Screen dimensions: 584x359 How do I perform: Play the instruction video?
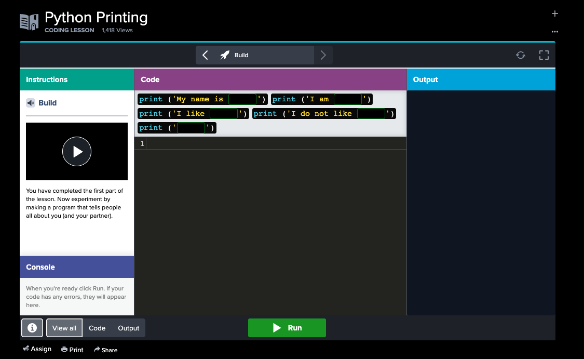pos(77,151)
